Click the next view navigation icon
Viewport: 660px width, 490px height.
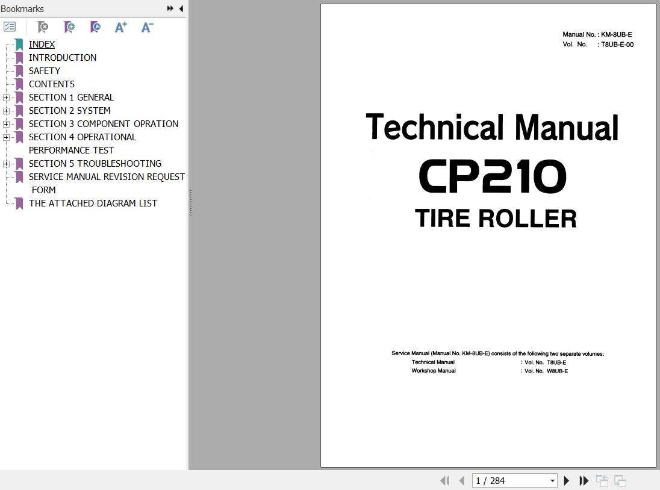click(x=620, y=480)
